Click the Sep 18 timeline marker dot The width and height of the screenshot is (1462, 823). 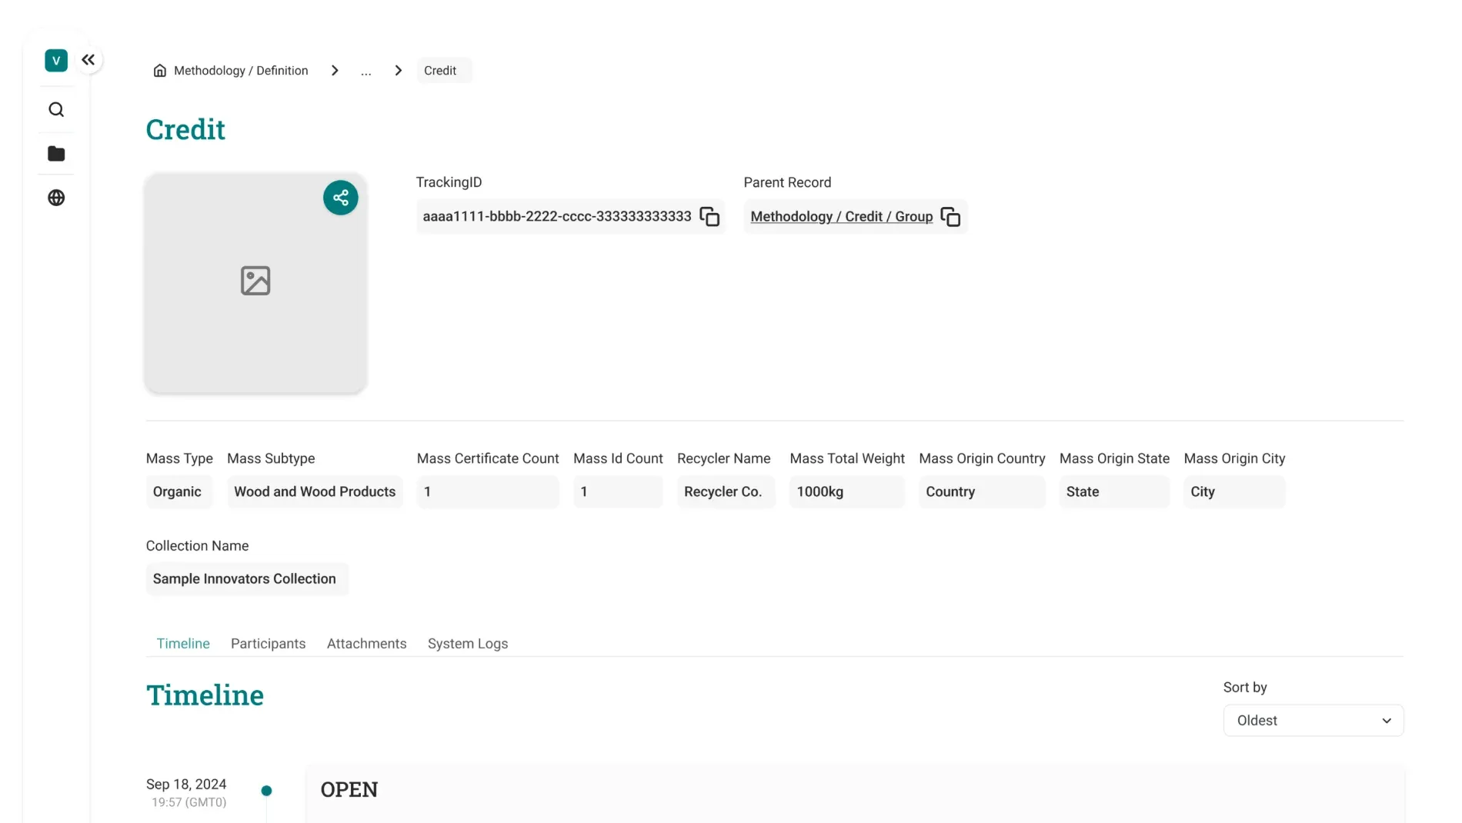pos(266,791)
